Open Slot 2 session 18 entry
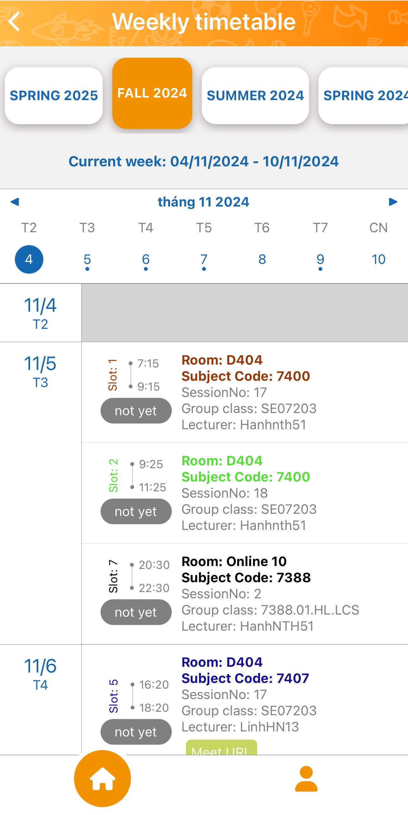The image size is (408, 815). (245, 493)
